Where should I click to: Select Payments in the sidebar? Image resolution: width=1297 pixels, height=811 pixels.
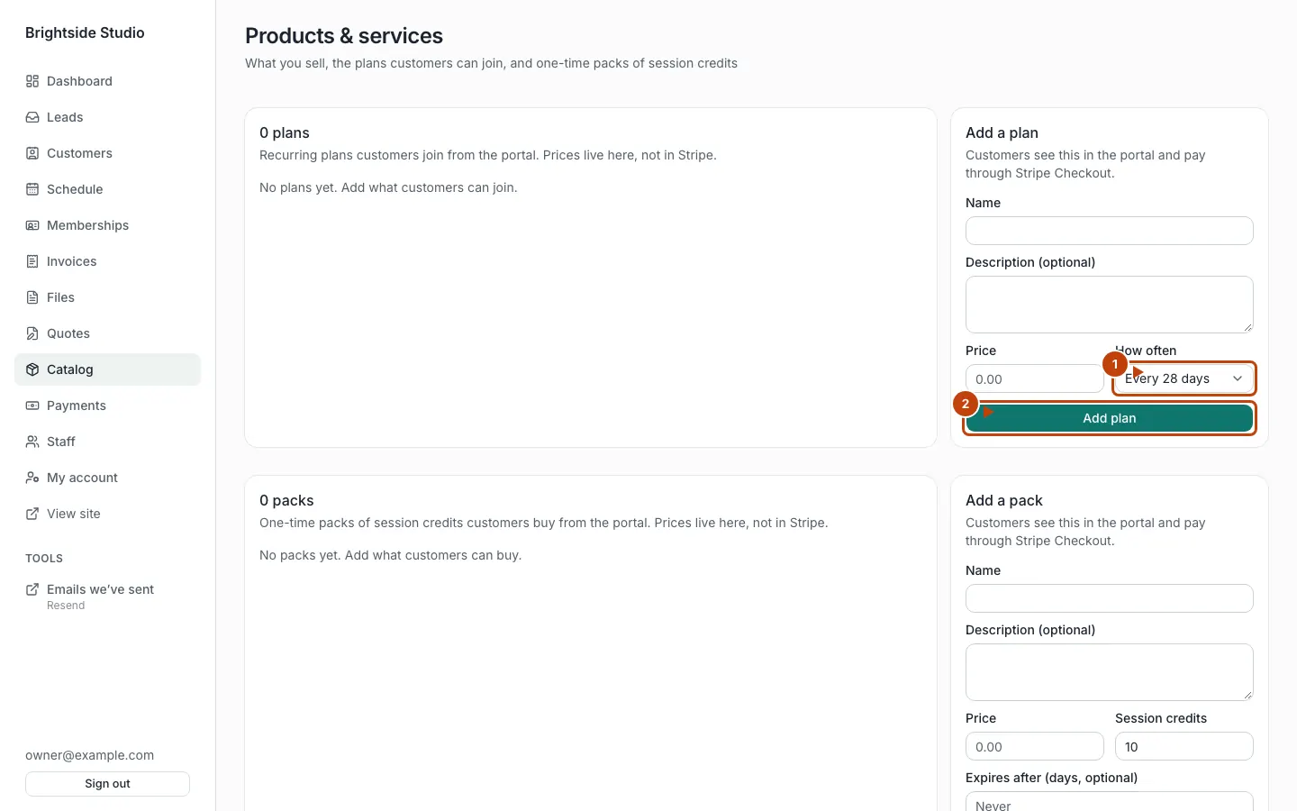(107, 405)
